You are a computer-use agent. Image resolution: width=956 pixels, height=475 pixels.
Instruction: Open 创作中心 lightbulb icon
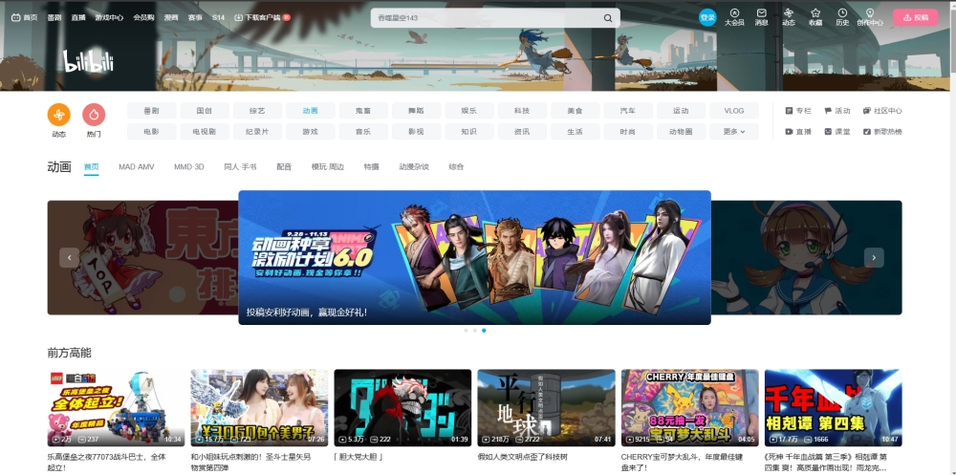(x=869, y=13)
